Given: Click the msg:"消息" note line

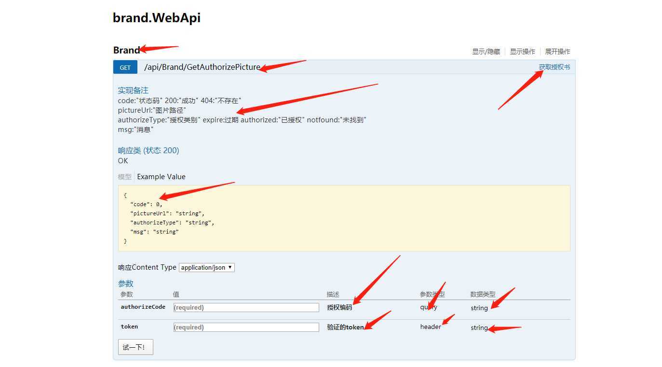Looking at the screenshot, I should pyautogui.click(x=135, y=130).
